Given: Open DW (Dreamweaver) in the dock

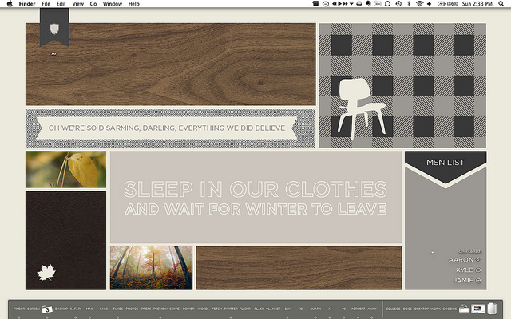Looking at the screenshot, I should tap(287, 309).
